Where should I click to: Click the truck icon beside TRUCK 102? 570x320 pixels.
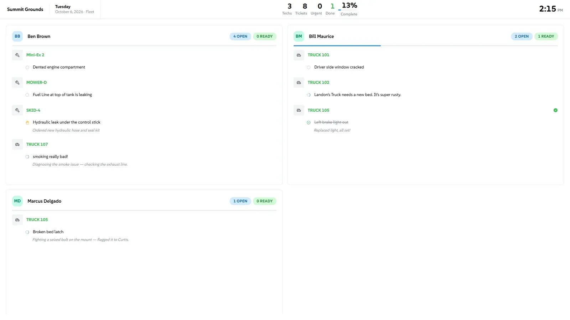click(x=299, y=82)
